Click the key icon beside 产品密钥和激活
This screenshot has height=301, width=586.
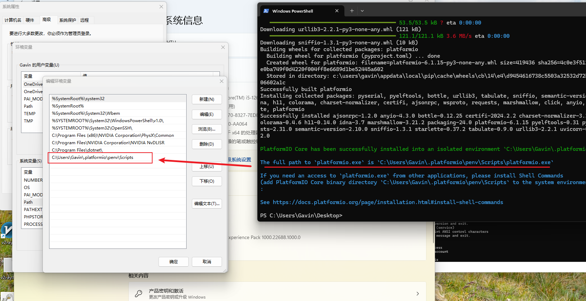coord(139,294)
